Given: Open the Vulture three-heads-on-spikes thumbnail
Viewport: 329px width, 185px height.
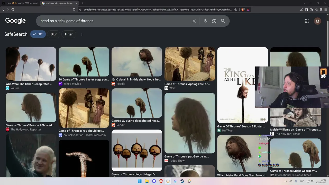Looking at the screenshot, I should pyautogui.click(x=31, y=64).
